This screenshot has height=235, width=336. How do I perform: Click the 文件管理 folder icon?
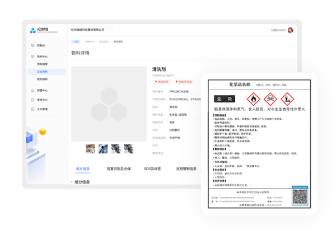point(32,109)
